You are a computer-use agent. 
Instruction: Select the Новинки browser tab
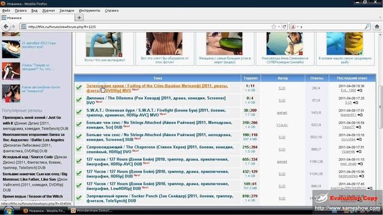37,18
